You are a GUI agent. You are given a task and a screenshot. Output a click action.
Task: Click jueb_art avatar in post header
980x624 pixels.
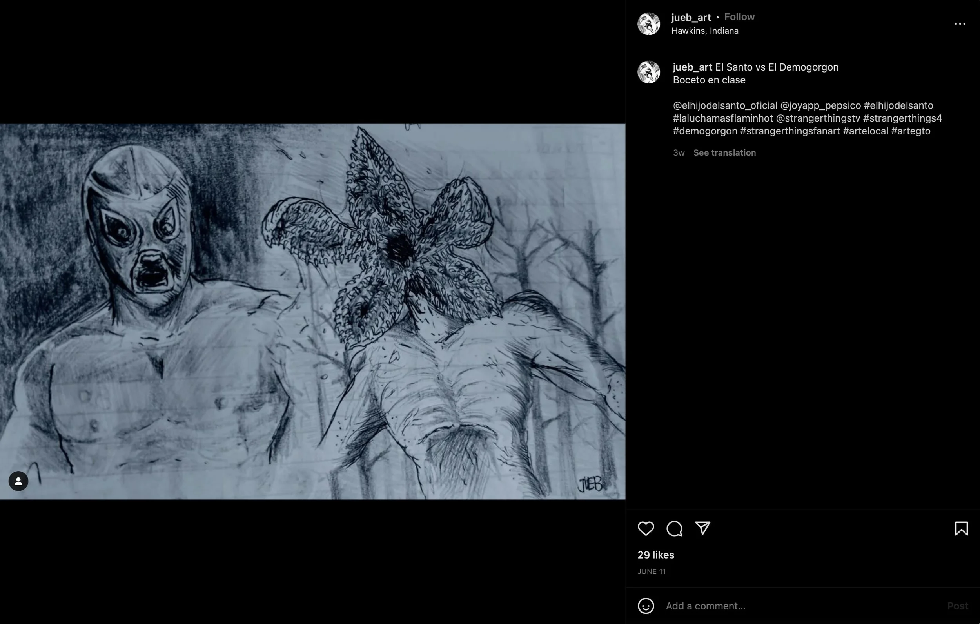coord(648,24)
